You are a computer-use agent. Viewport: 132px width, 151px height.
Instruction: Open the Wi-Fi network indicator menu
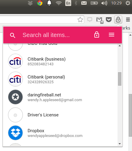59,3
